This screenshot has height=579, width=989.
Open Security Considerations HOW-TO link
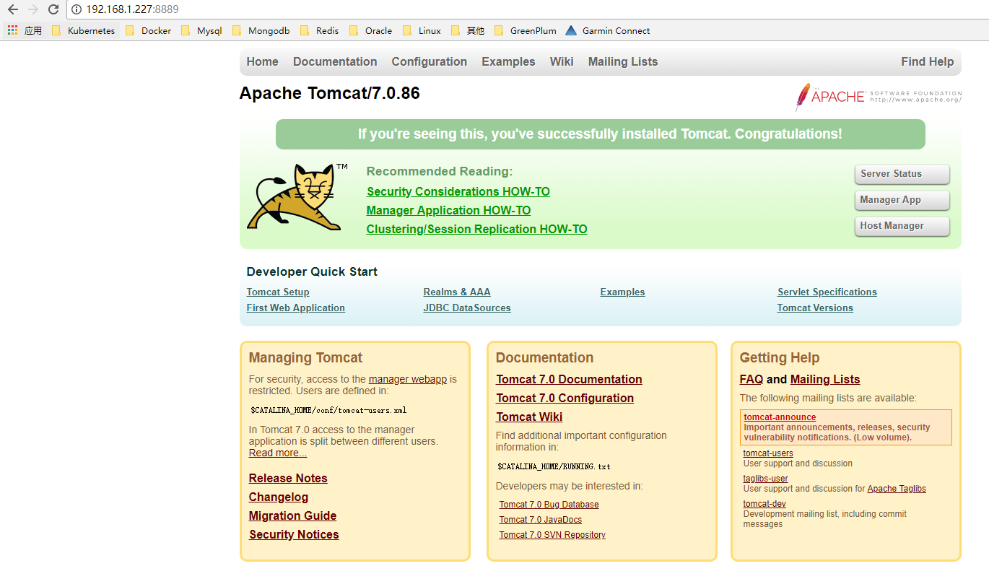pos(458,192)
